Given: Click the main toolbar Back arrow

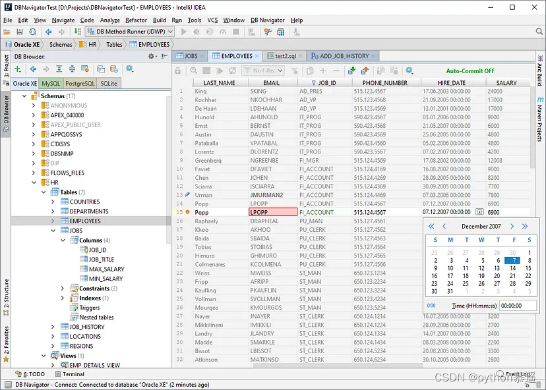Looking at the screenshot, I should click(x=48, y=32).
